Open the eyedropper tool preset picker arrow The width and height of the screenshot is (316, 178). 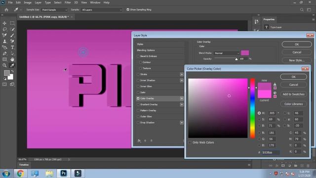coord(21,10)
